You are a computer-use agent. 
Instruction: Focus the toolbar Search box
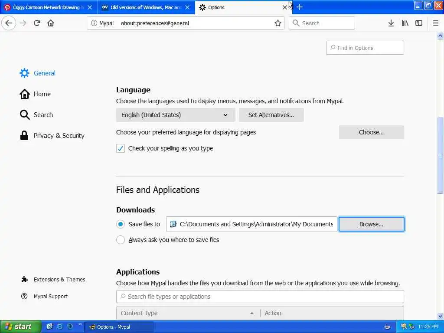point(322,23)
